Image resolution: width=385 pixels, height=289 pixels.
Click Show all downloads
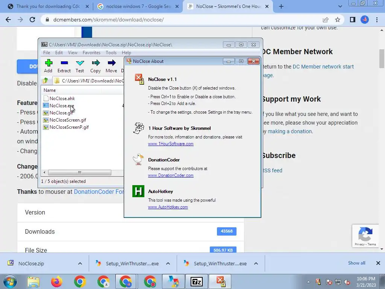pos(356,263)
